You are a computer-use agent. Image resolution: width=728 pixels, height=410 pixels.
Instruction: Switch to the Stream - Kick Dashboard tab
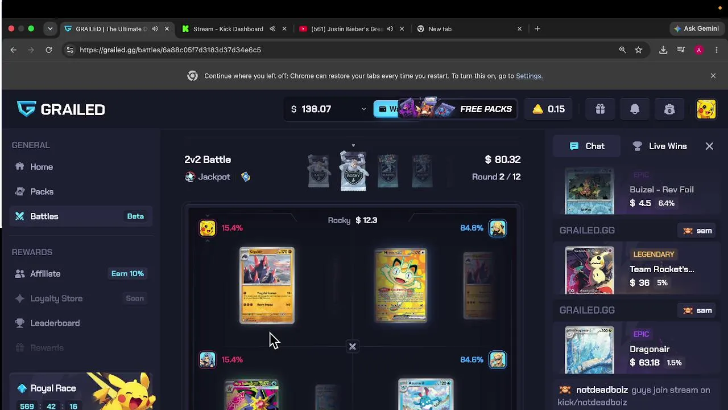tap(228, 29)
